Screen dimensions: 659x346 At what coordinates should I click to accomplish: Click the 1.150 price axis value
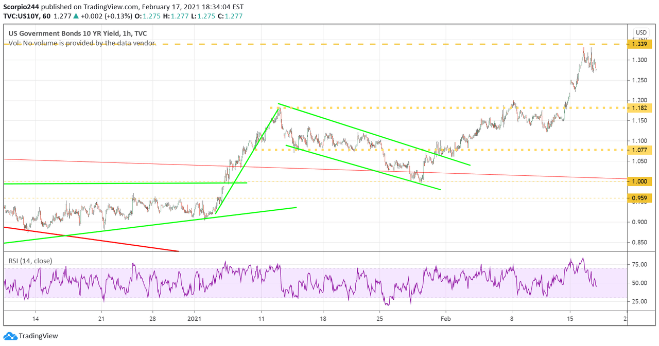(640, 121)
